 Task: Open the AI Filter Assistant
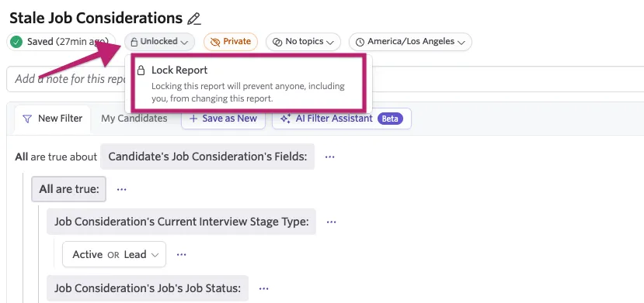pos(342,119)
